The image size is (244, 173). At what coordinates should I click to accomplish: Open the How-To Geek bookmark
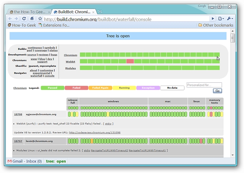click(x=22, y=25)
